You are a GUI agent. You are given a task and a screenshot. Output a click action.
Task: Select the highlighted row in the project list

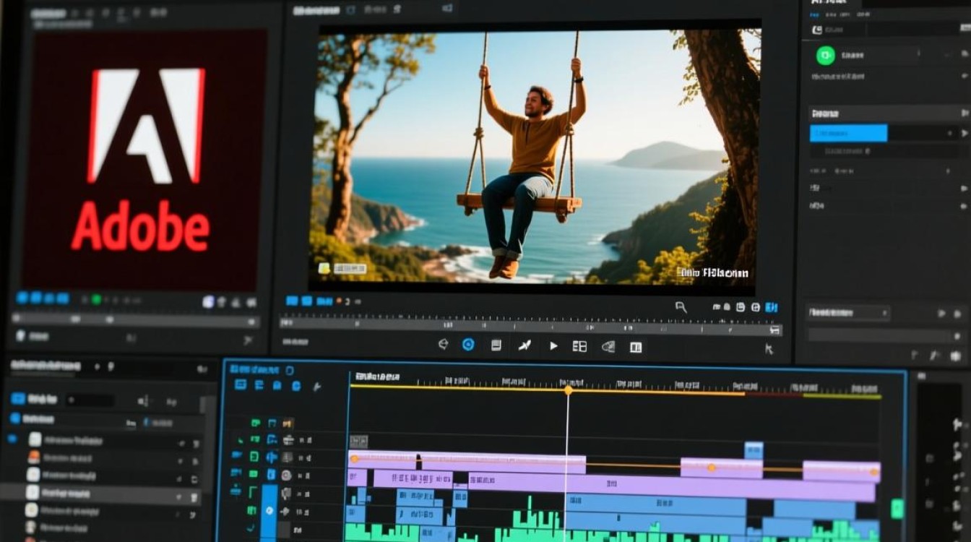tap(101, 493)
